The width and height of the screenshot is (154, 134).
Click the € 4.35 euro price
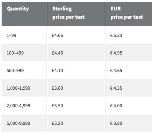(116, 88)
